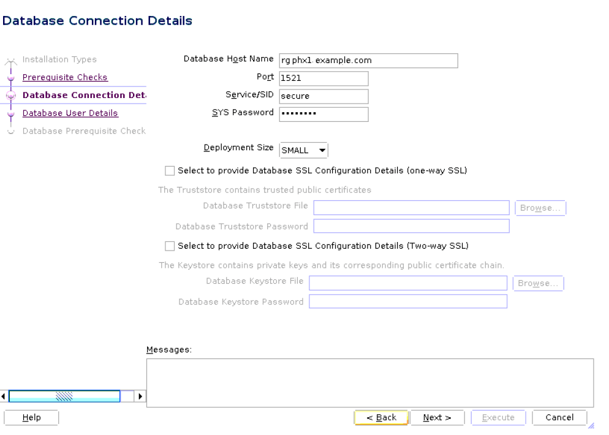The height and width of the screenshot is (435, 609).
Task: Click Next to proceed
Action: pyautogui.click(x=437, y=417)
